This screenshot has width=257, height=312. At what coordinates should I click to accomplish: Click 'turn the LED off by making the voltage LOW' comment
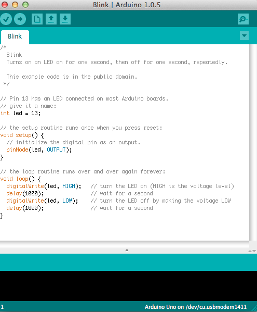pyautogui.click(x=161, y=201)
